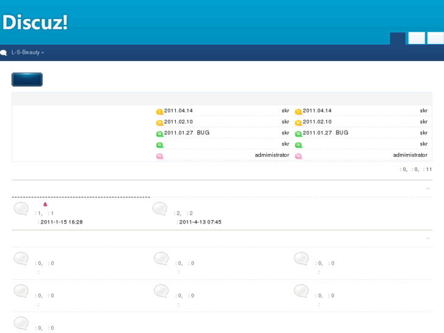Select the active dark blue header tab
Image resolution: width=444 pixels, height=333 pixels.
pos(398,38)
